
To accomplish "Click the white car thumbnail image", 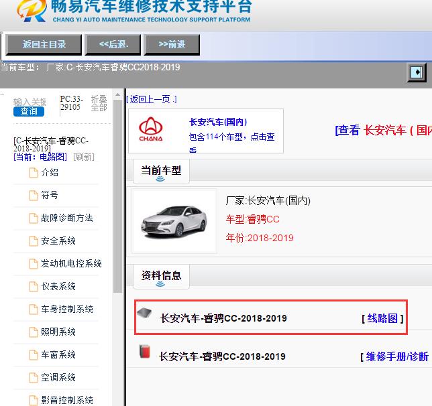I will point(174,221).
